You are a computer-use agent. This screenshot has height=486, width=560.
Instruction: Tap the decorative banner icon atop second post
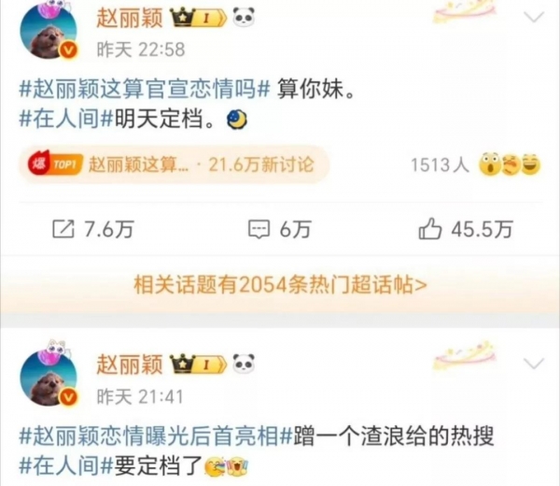(x=466, y=355)
